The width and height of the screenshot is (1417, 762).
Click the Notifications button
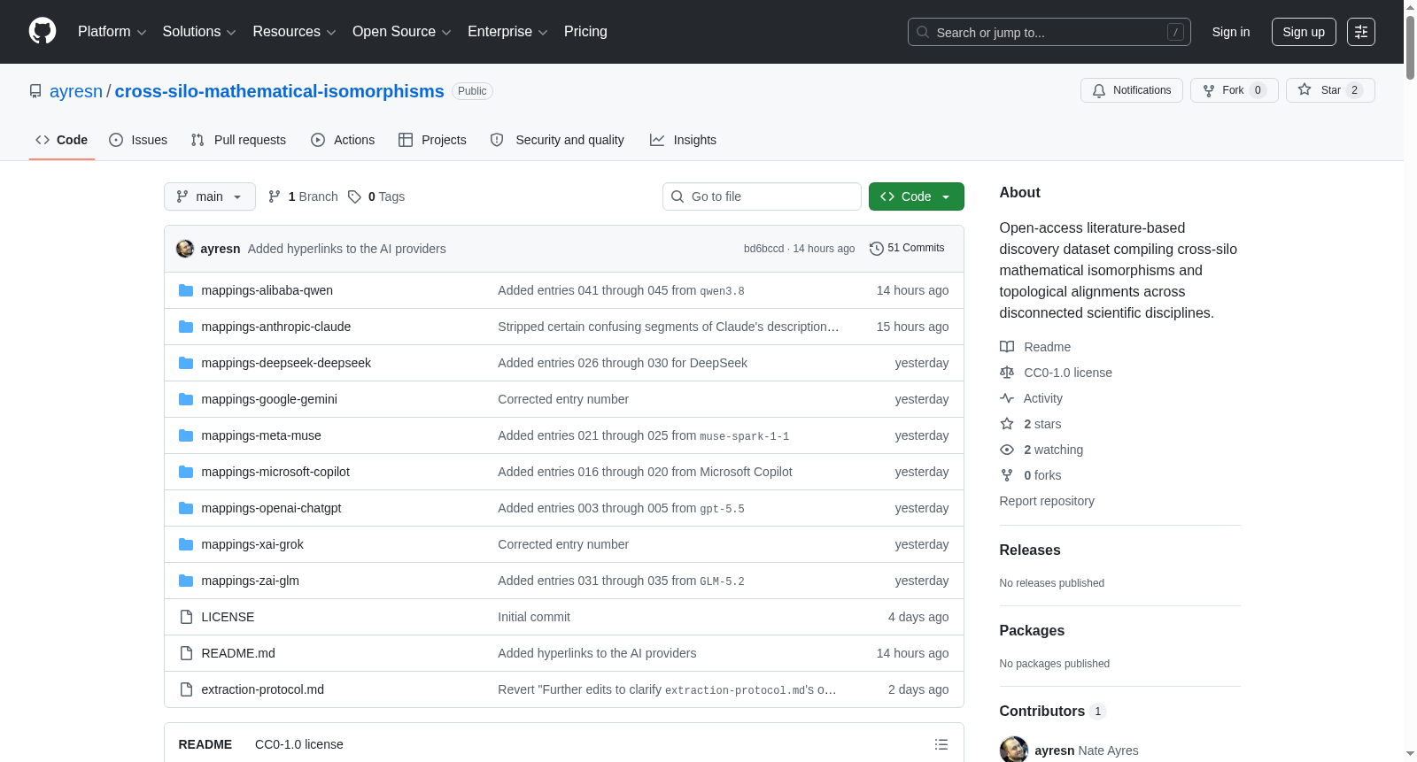1132,90
